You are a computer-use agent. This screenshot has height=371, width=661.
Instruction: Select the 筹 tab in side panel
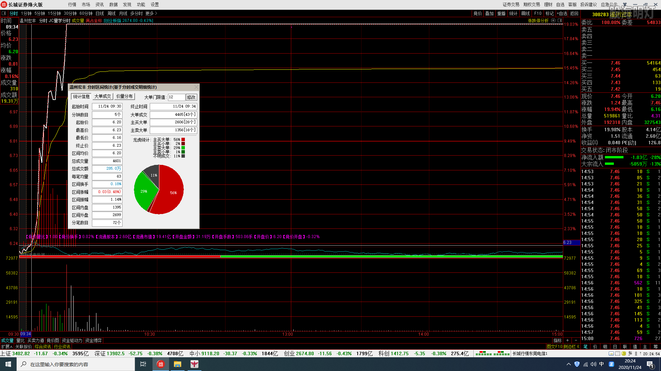(x=655, y=347)
